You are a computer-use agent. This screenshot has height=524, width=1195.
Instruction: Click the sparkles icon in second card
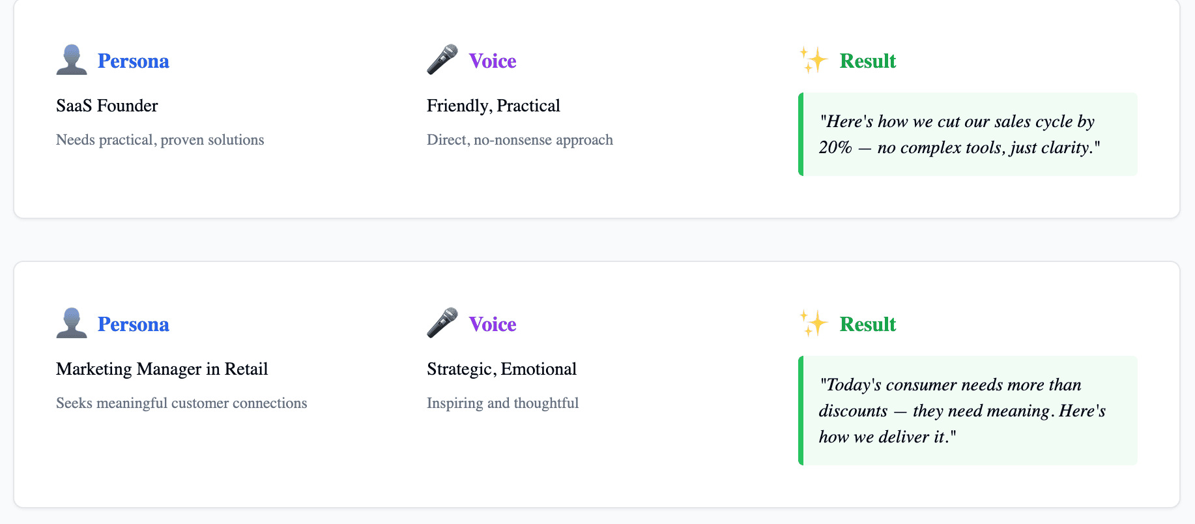click(x=814, y=323)
